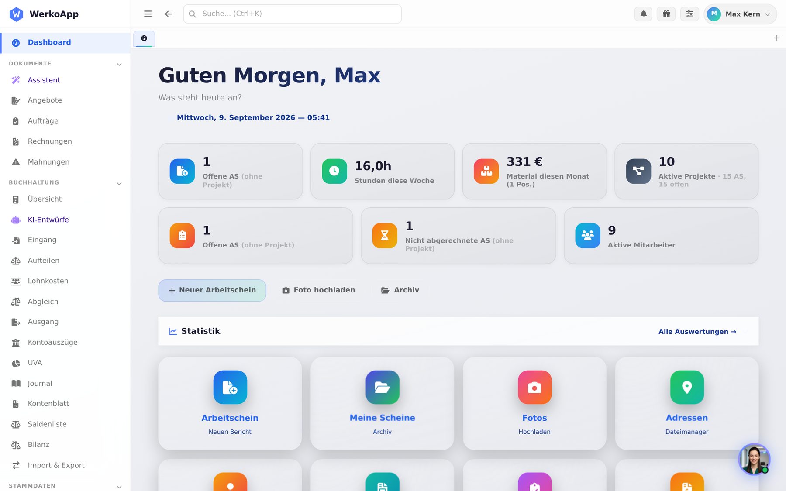Open the gift icon in header
This screenshot has width=786, height=491.
(666, 14)
